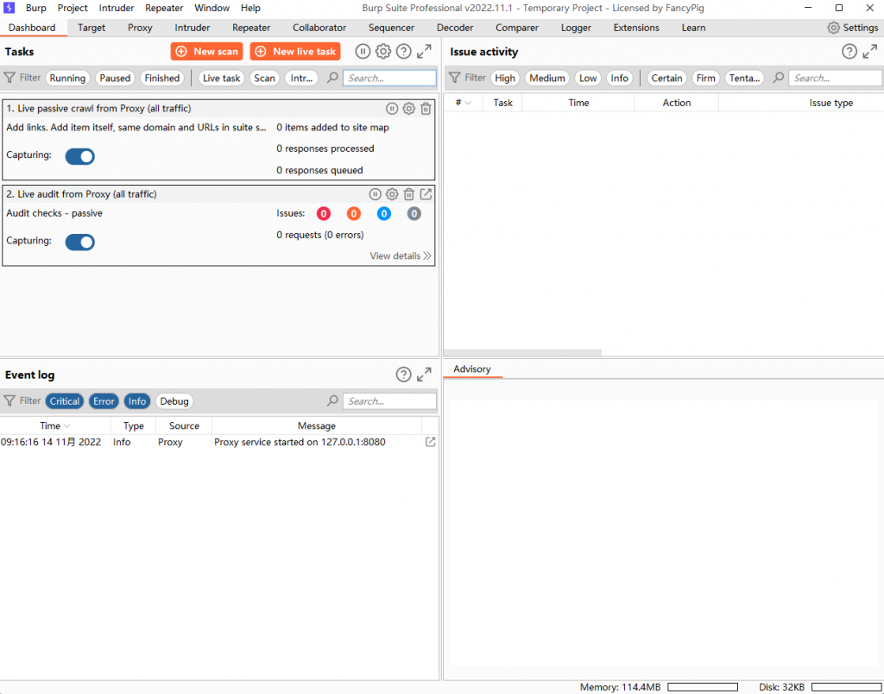The height and width of the screenshot is (694, 884).
Task: Toggle the Finished tasks filter
Action: click(161, 78)
